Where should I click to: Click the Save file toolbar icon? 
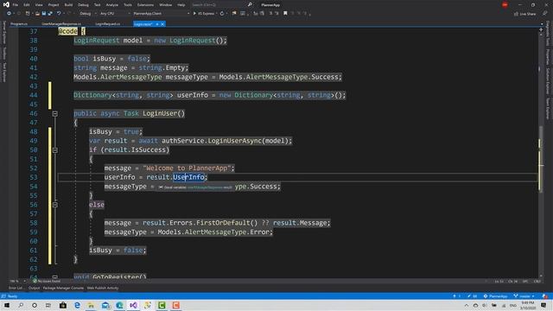pos(44,14)
